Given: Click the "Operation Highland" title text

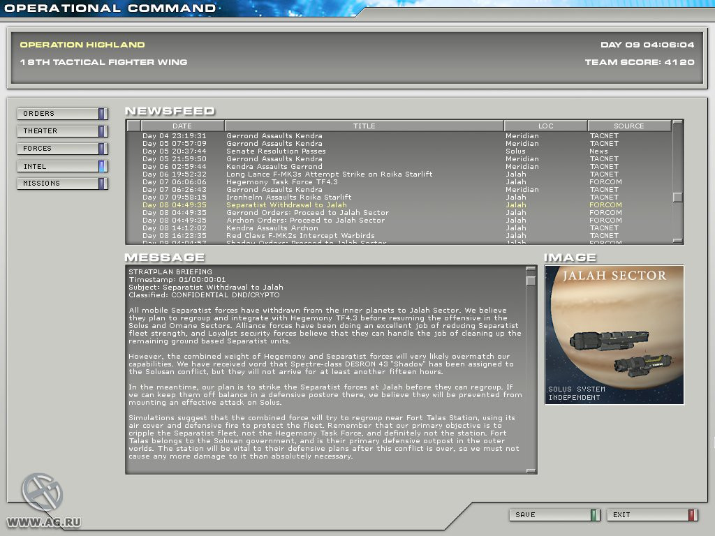Looking at the screenshot, I should click(x=82, y=45).
